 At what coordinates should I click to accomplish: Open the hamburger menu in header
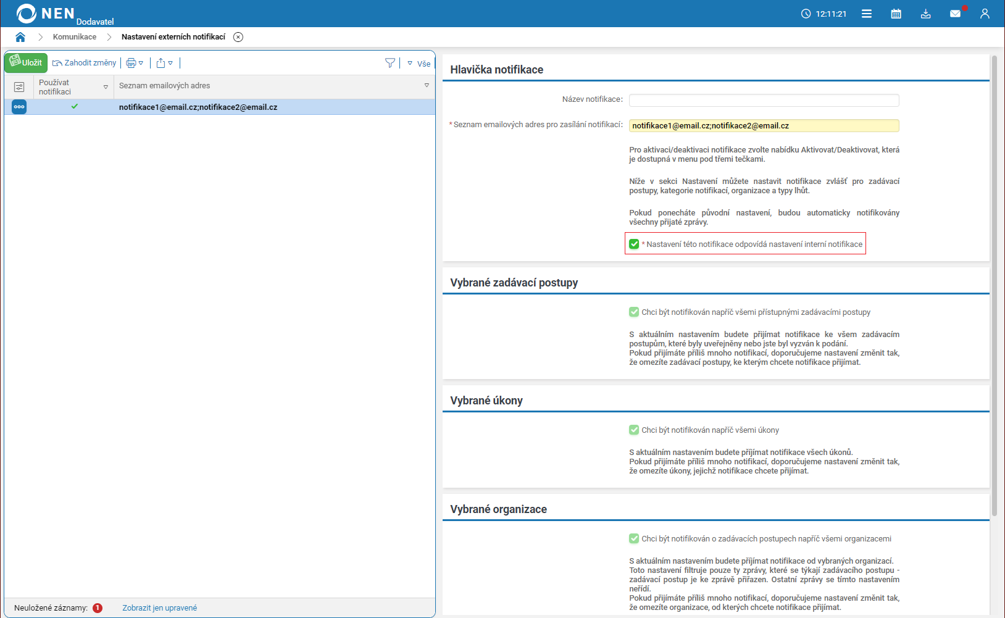(x=866, y=14)
